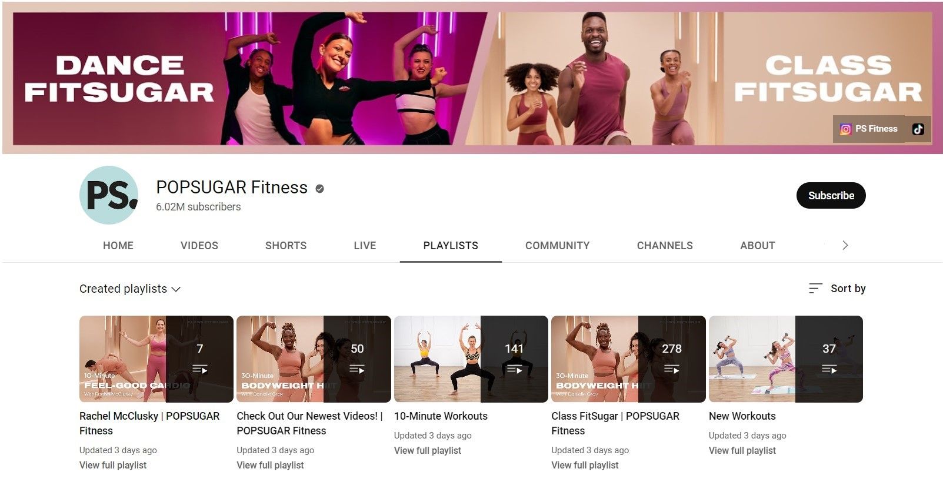Open the Class FitSugar playlist title

[x=615, y=423]
